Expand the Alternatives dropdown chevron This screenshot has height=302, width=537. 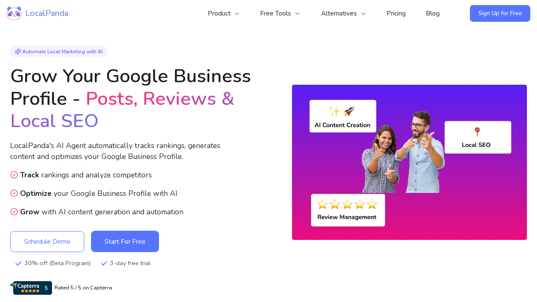(x=363, y=13)
